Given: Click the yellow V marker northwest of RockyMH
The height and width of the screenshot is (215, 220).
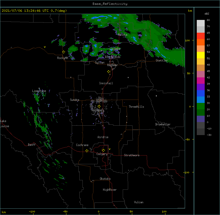Looking at the screenshot, I should click(45, 47).
